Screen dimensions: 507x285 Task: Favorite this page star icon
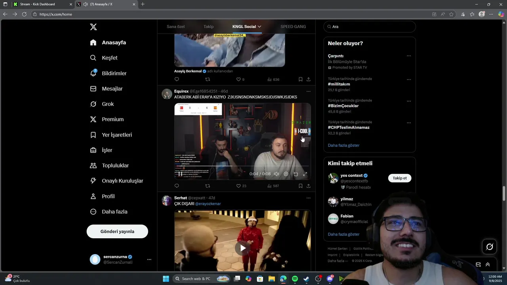pyautogui.click(x=451, y=14)
